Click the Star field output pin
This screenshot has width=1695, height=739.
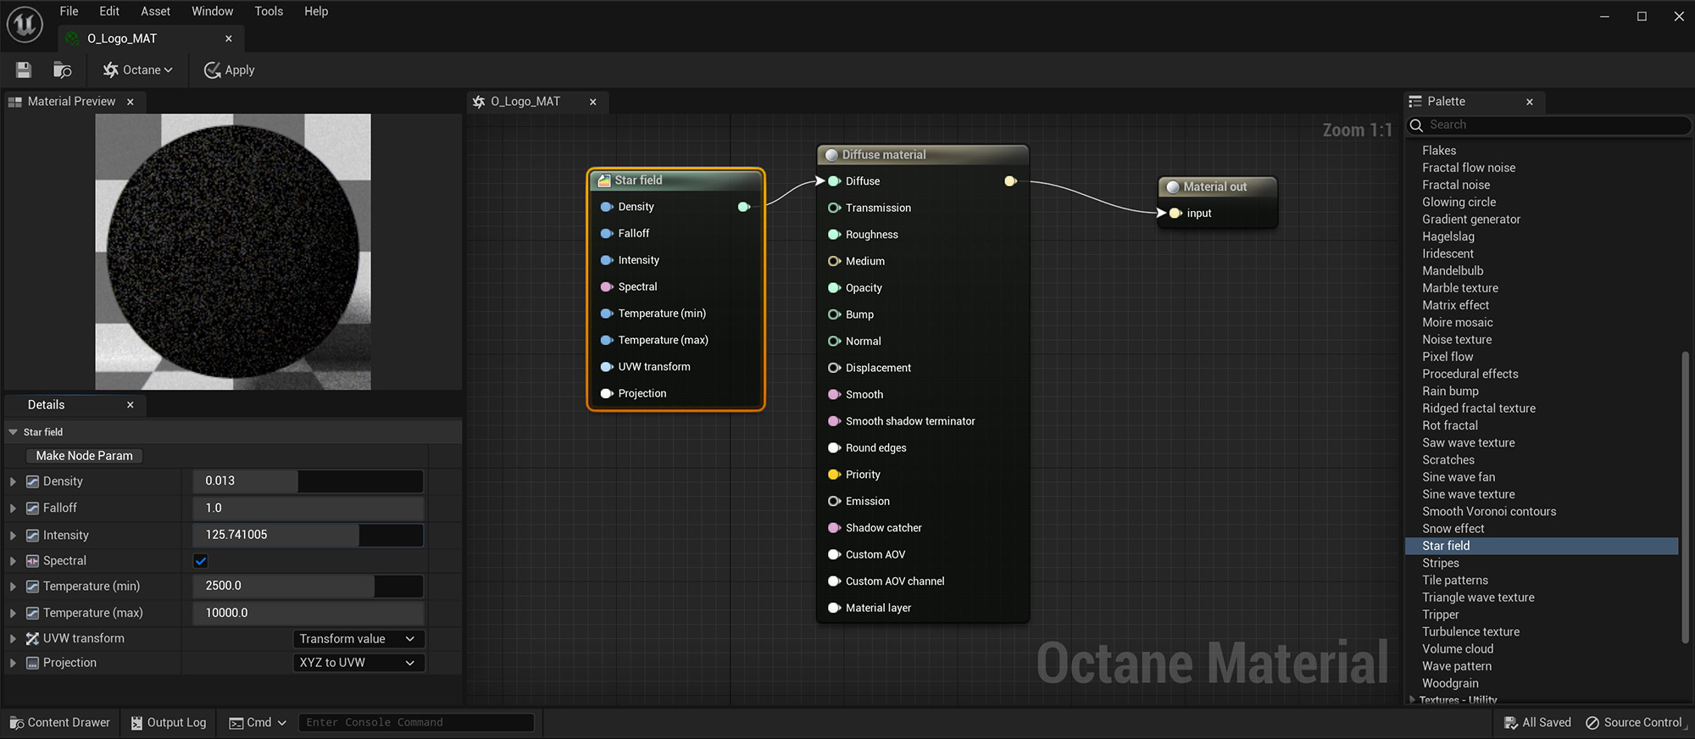click(743, 207)
